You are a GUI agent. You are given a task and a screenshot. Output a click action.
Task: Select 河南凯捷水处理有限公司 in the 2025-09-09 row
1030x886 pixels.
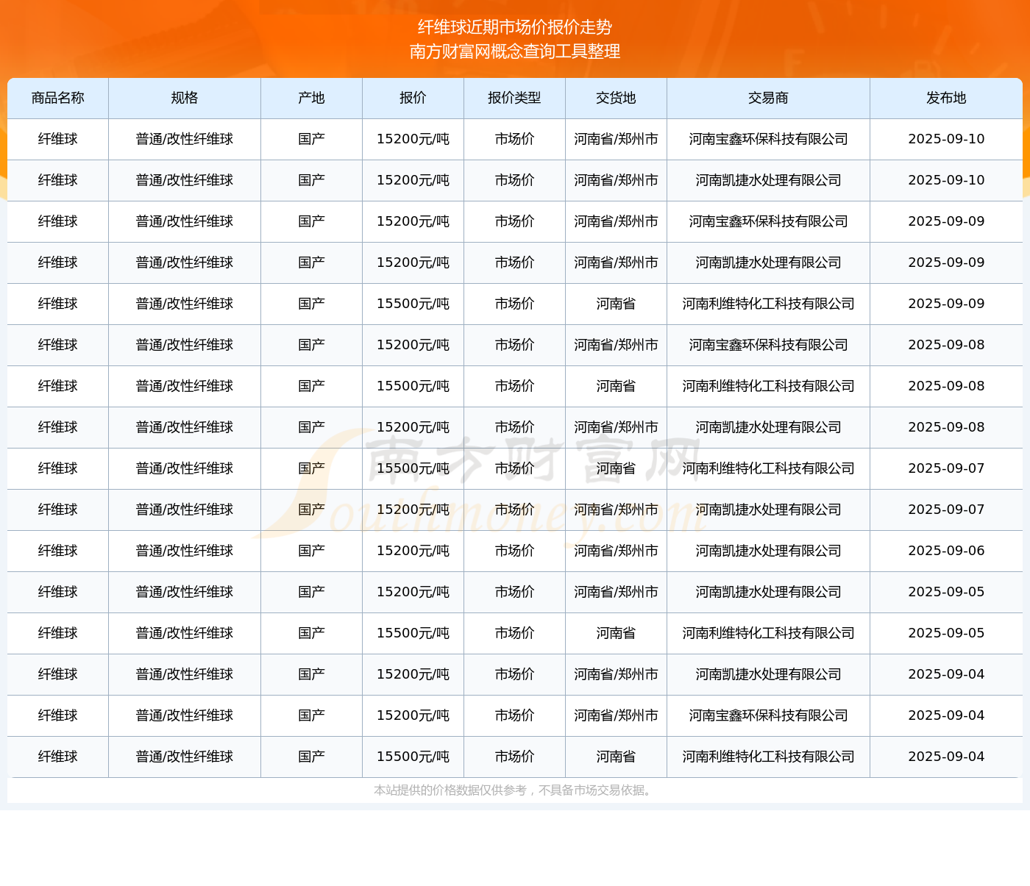click(x=769, y=262)
